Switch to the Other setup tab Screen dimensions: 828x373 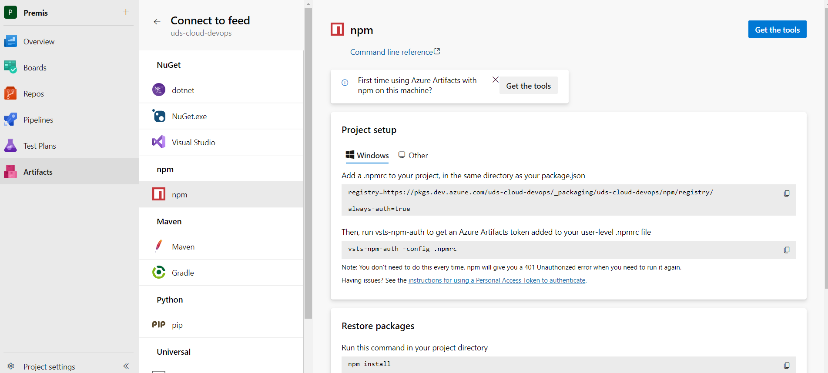click(413, 156)
